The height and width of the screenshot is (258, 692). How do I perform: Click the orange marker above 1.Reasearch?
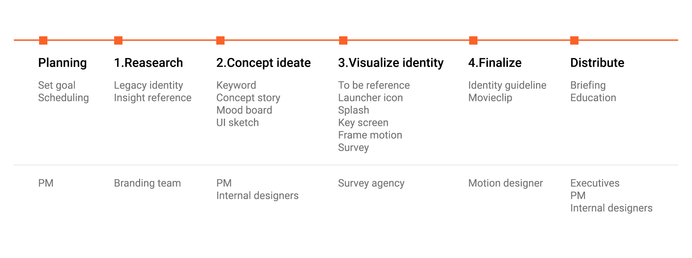pyautogui.click(x=118, y=40)
